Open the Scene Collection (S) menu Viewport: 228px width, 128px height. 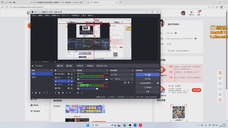click(x=75, y=15)
